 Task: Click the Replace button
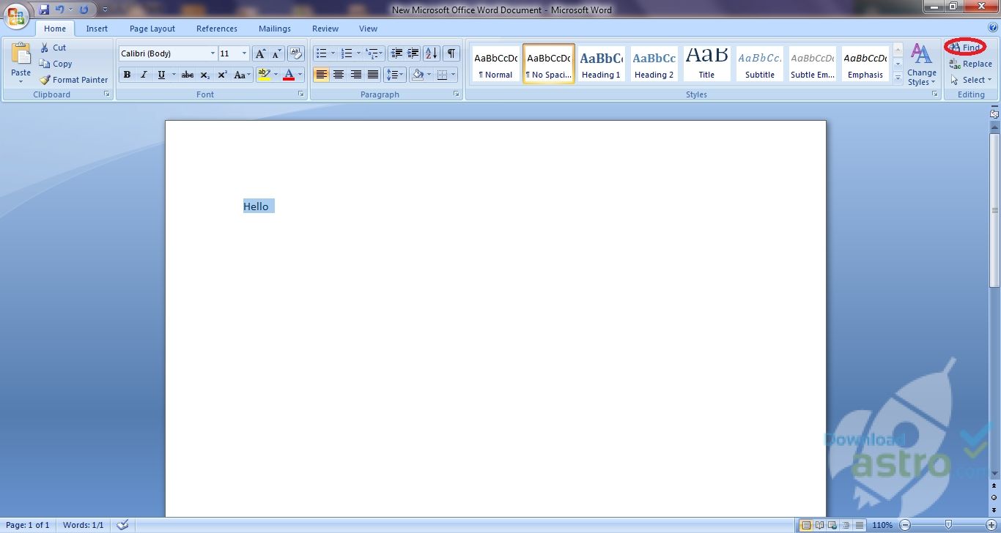[971, 64]
